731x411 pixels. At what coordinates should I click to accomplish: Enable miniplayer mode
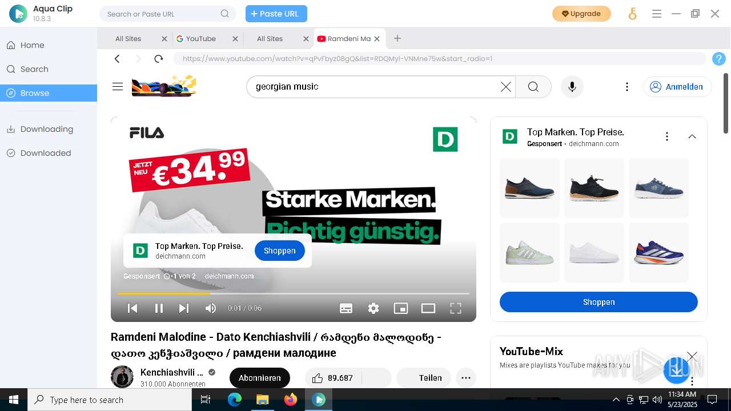click(x=401, y=308)
